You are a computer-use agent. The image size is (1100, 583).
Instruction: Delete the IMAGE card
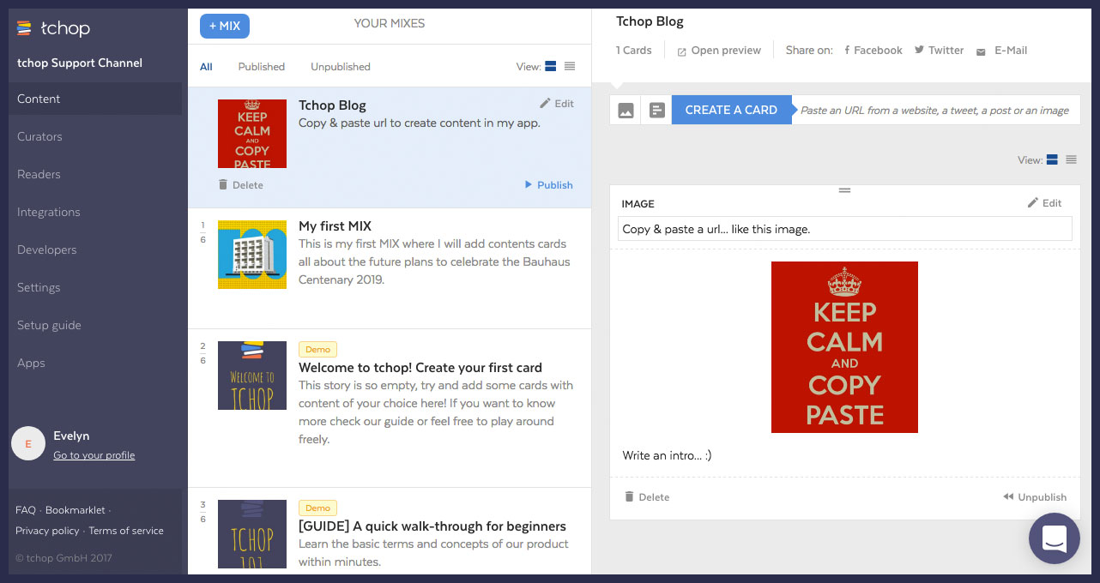(x=647, y=497)
